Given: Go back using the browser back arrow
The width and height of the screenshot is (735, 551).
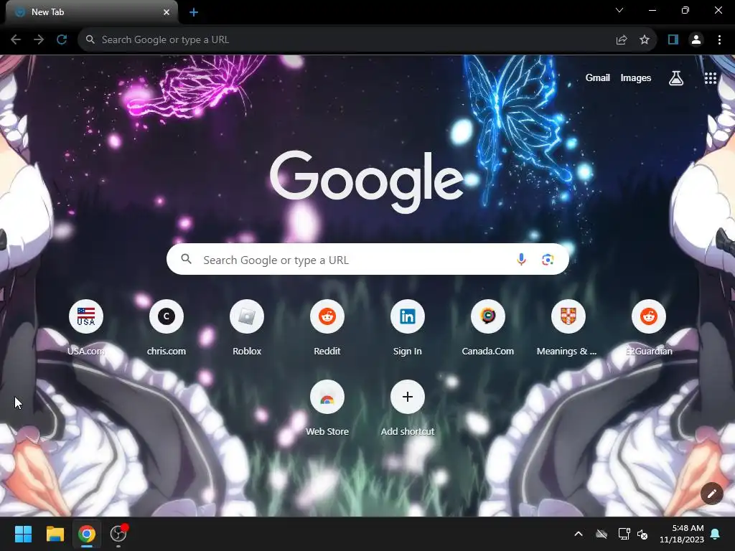Looking at the screenshot, I should pyautogui.click(x=16, y=40).
